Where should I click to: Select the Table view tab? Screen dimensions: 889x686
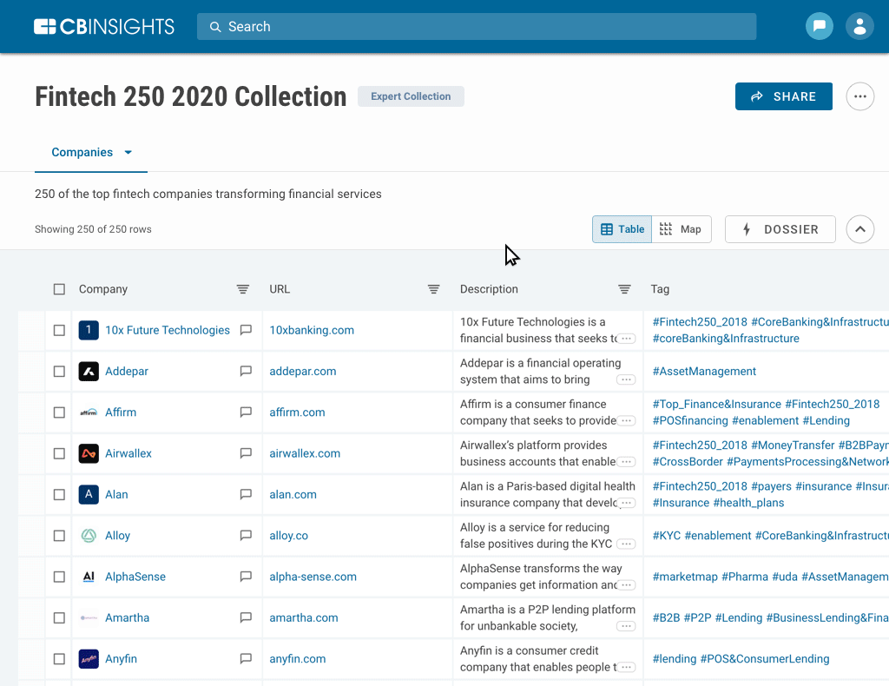(622, 229)
